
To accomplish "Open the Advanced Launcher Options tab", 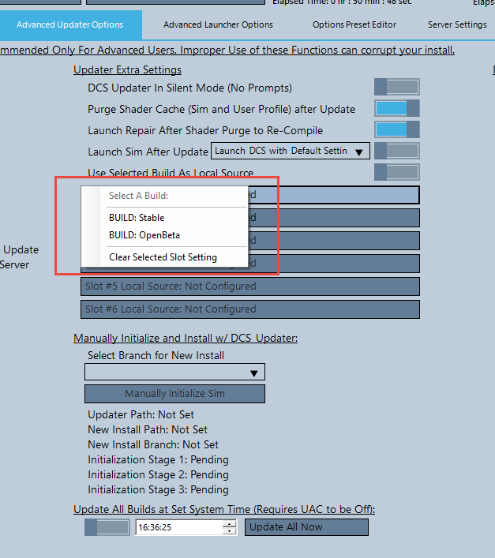I will pyautogui.click(x=218, y=24).
